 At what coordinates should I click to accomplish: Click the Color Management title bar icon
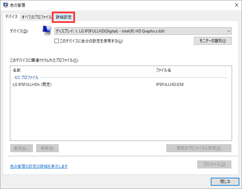click(x=6, y=5)
